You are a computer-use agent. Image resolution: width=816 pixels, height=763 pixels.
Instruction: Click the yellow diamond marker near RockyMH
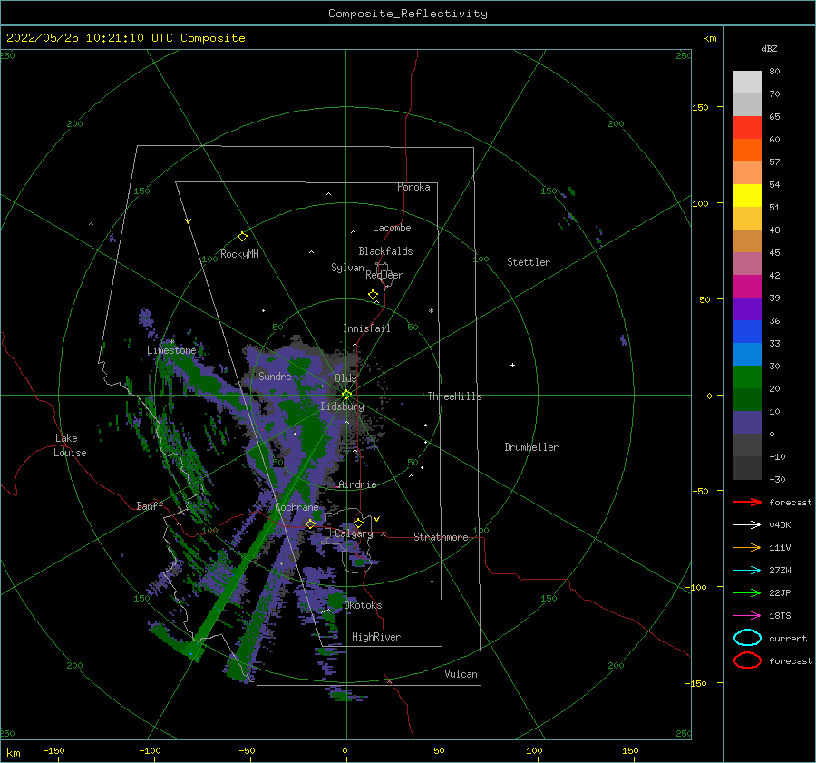tap(242, 237)
